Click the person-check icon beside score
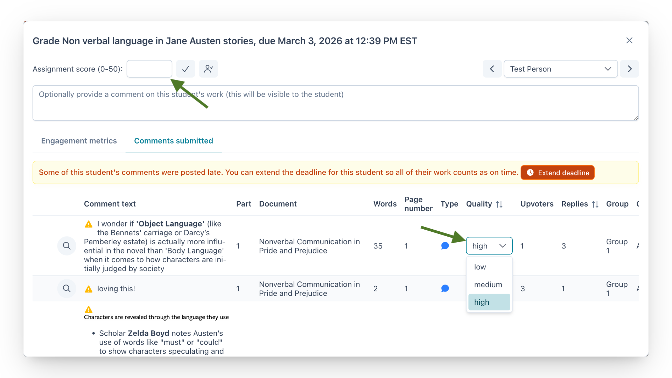 click(x=209, y=69)
